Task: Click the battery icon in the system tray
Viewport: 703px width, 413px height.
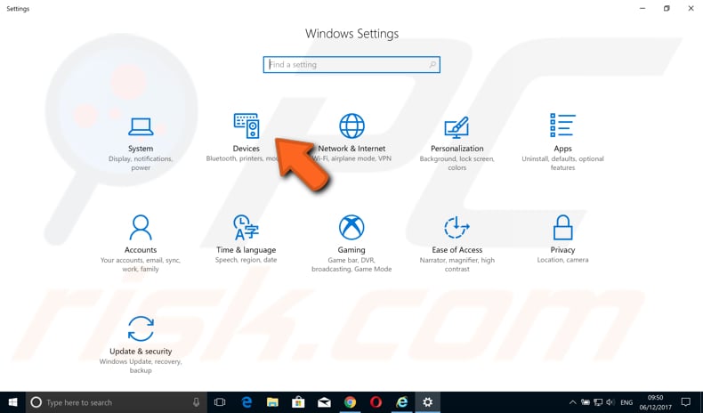Action: tap(585, 402)
